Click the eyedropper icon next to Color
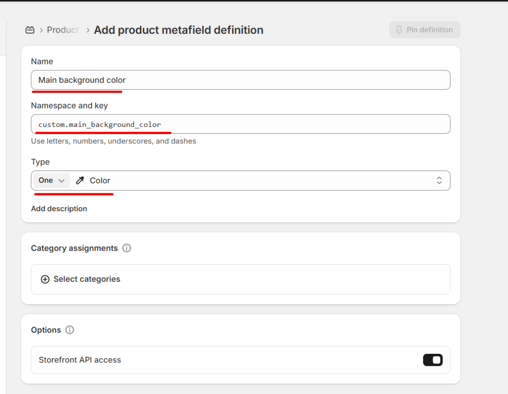Viewport: 508px width, 394px height. (80, 181)
